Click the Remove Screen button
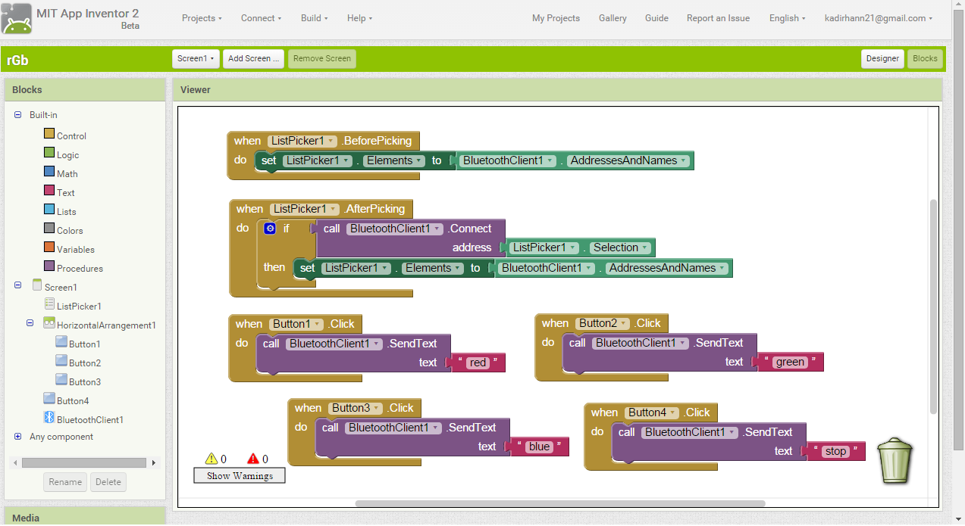965x526 pixels. (321, 58)
